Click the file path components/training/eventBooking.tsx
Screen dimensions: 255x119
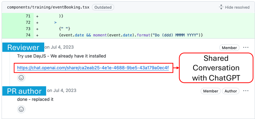(48, 7)
